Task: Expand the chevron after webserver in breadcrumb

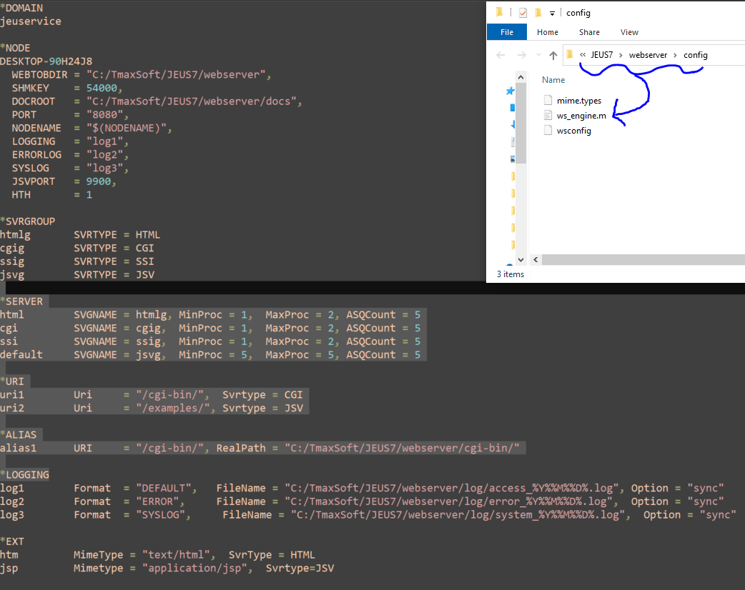Action: pos(675,55)
